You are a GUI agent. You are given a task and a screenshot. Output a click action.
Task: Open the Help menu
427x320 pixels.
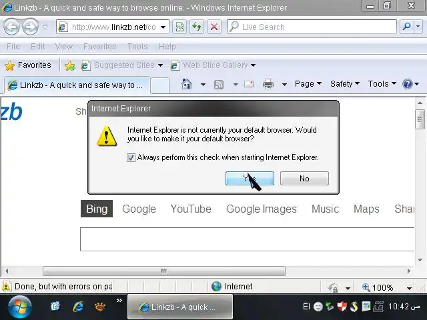pyautogui.click(x=167, y=47)
